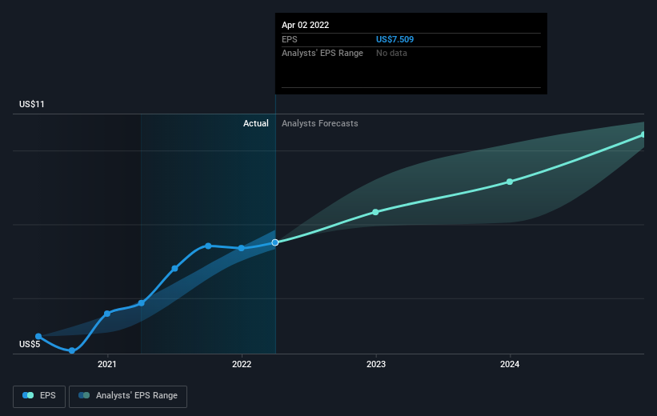Click the EPS point in mid 2021
The width and height of the screenshot is (657, 416).
174,269
